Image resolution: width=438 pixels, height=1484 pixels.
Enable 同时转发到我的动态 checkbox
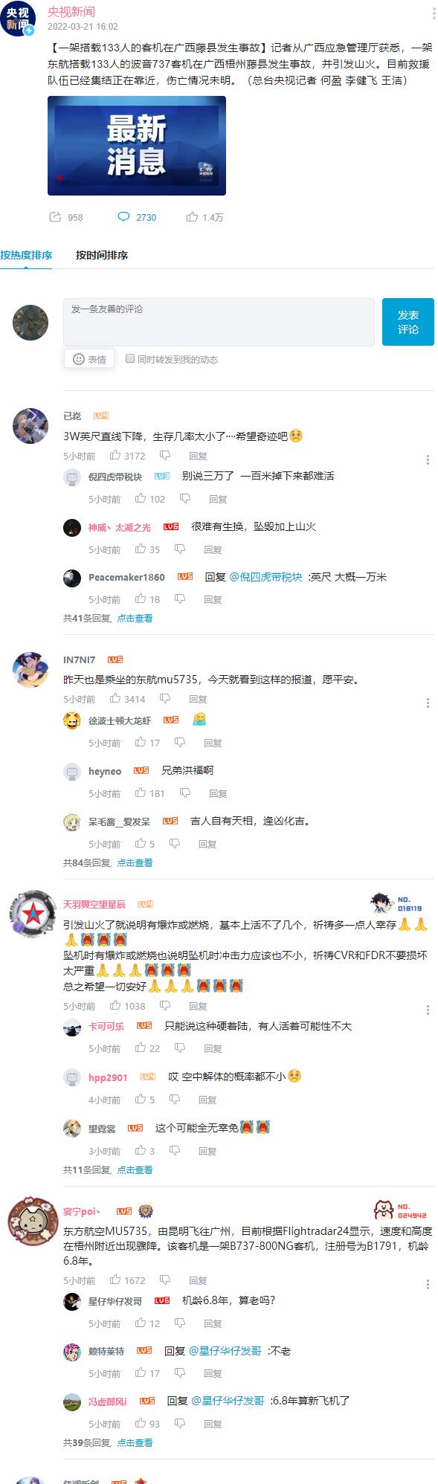point(130,358)
